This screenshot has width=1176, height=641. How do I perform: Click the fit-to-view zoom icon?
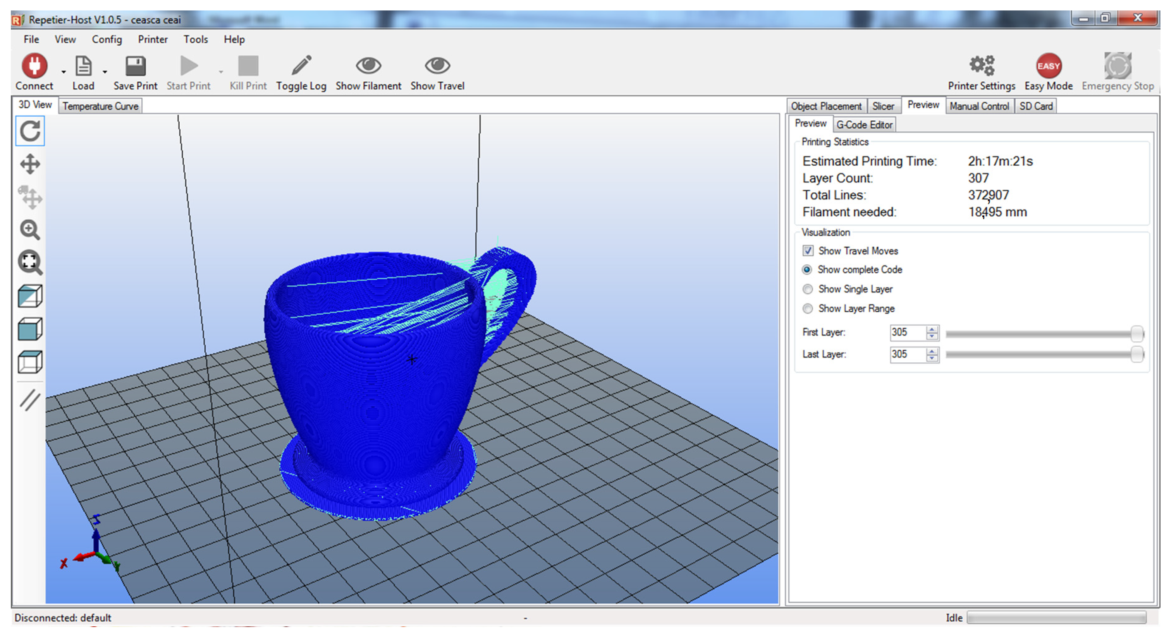(30, 263)
